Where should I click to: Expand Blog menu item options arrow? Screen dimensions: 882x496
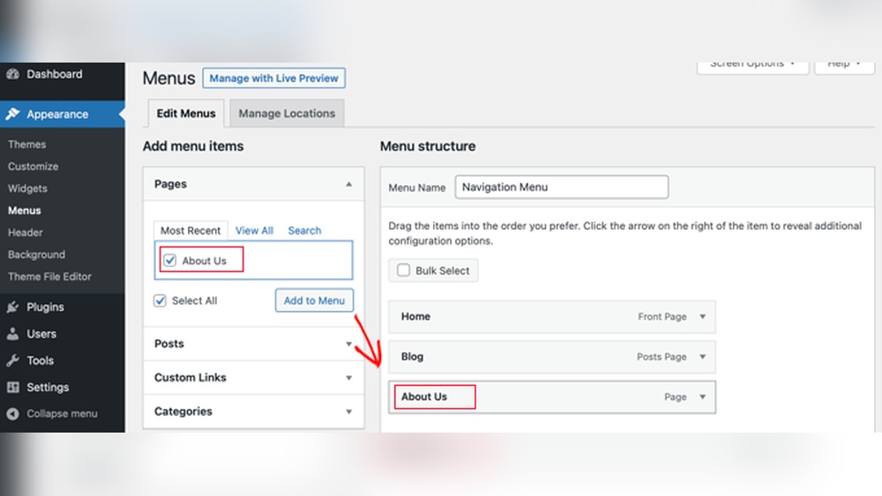click(x=703, y=357)
